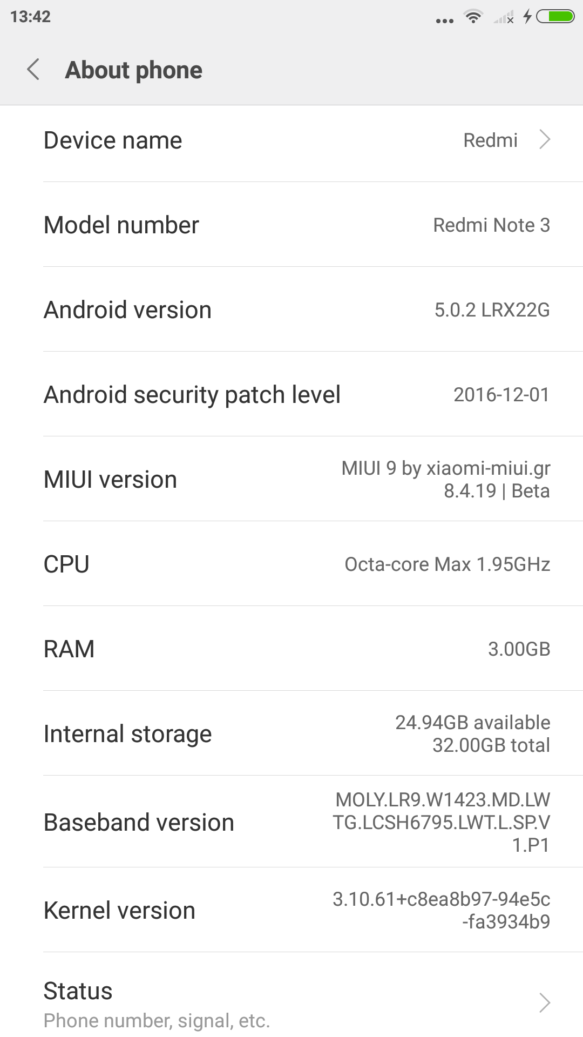This screenshot has height=1037, width=583.
Task: Tap MIUI version entry
Action: (291, 480)
